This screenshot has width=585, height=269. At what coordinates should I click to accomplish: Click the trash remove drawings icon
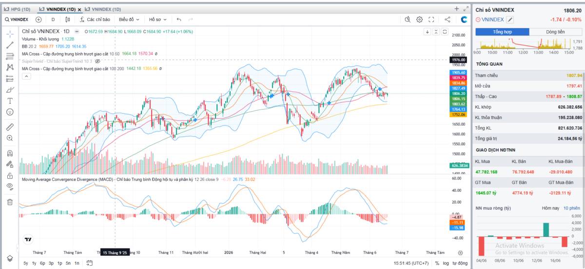tap(10, 202)
